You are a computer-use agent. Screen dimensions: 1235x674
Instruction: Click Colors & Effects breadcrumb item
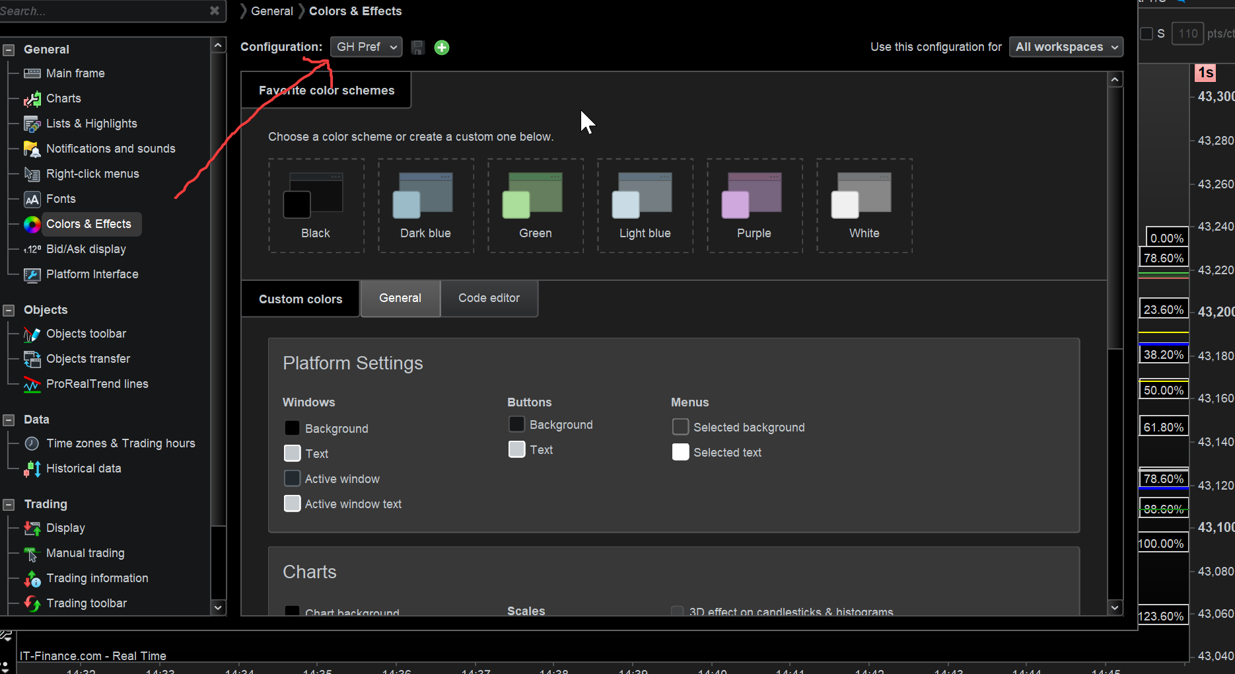(x=355, y=11)
